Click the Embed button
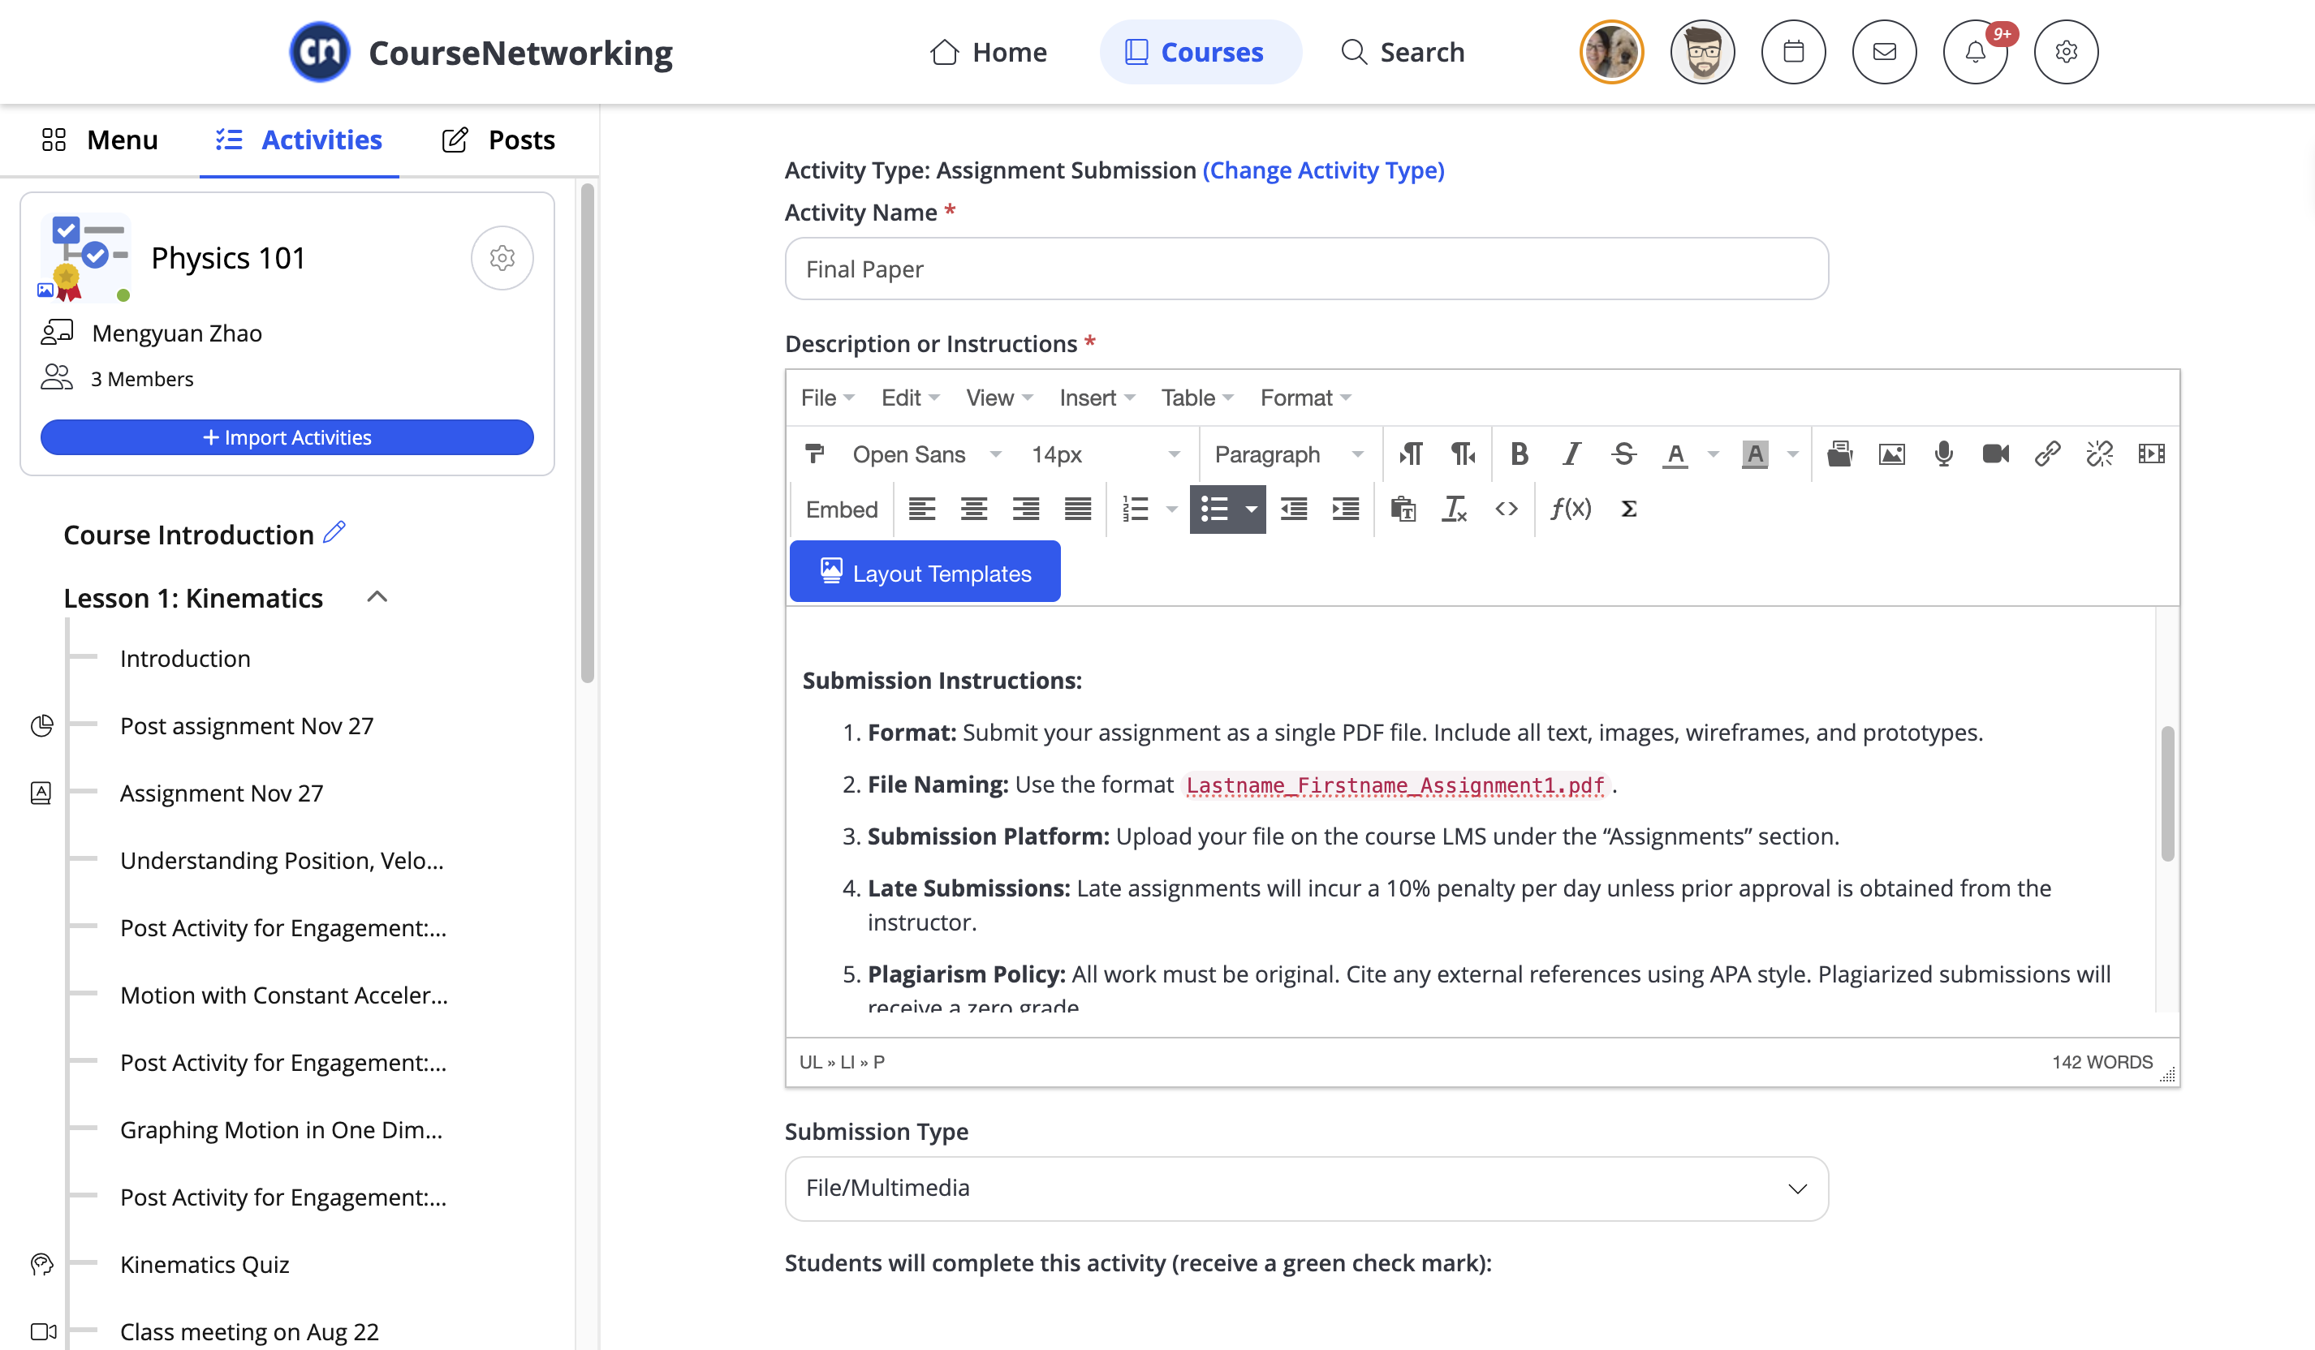The height and width of the screenshot is (1350, 2315). pos(842,509)
